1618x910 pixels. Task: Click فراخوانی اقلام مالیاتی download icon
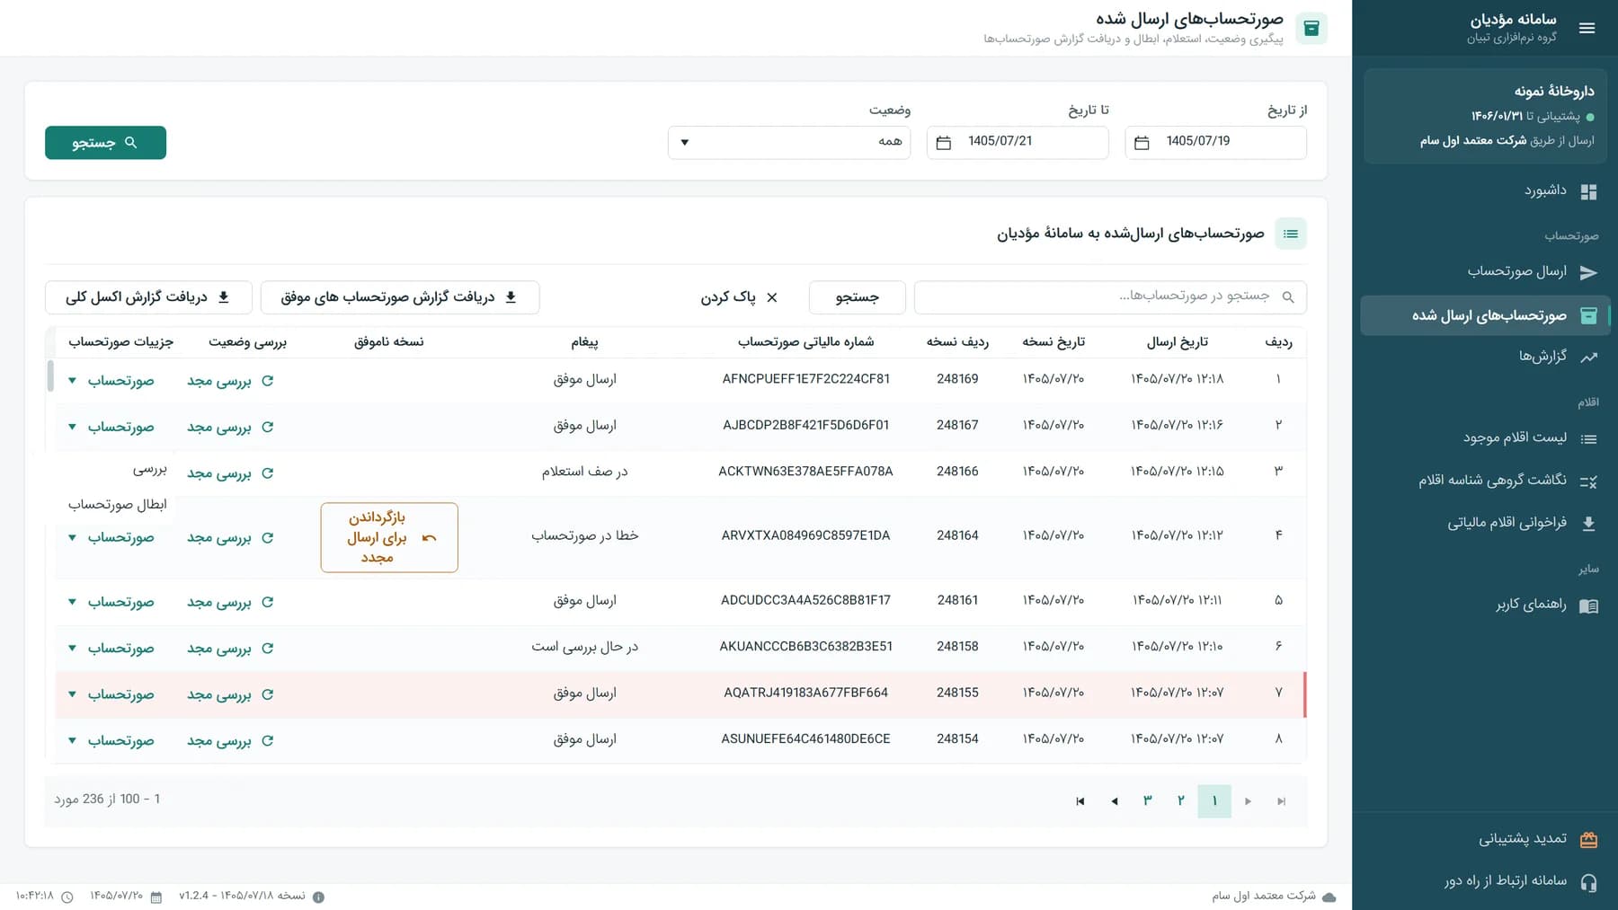click(1588, 524)
